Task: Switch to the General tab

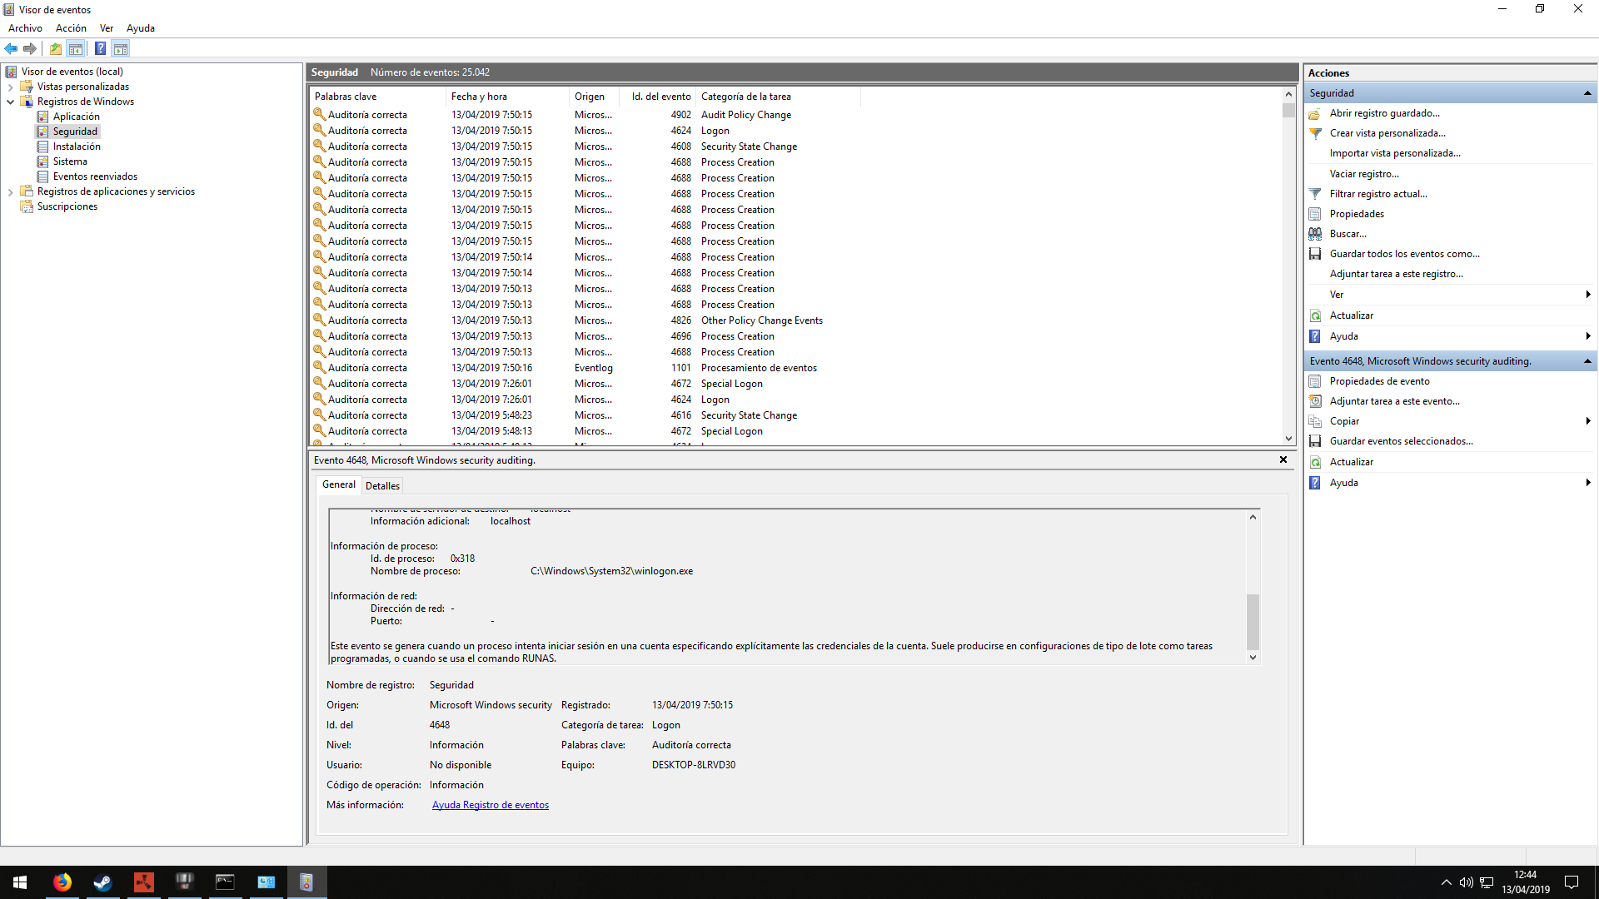Action: [x=338, y=484]
